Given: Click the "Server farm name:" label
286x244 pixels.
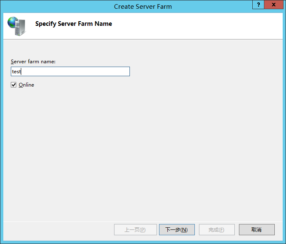Looking at the screenshot, I should [33, 62].
